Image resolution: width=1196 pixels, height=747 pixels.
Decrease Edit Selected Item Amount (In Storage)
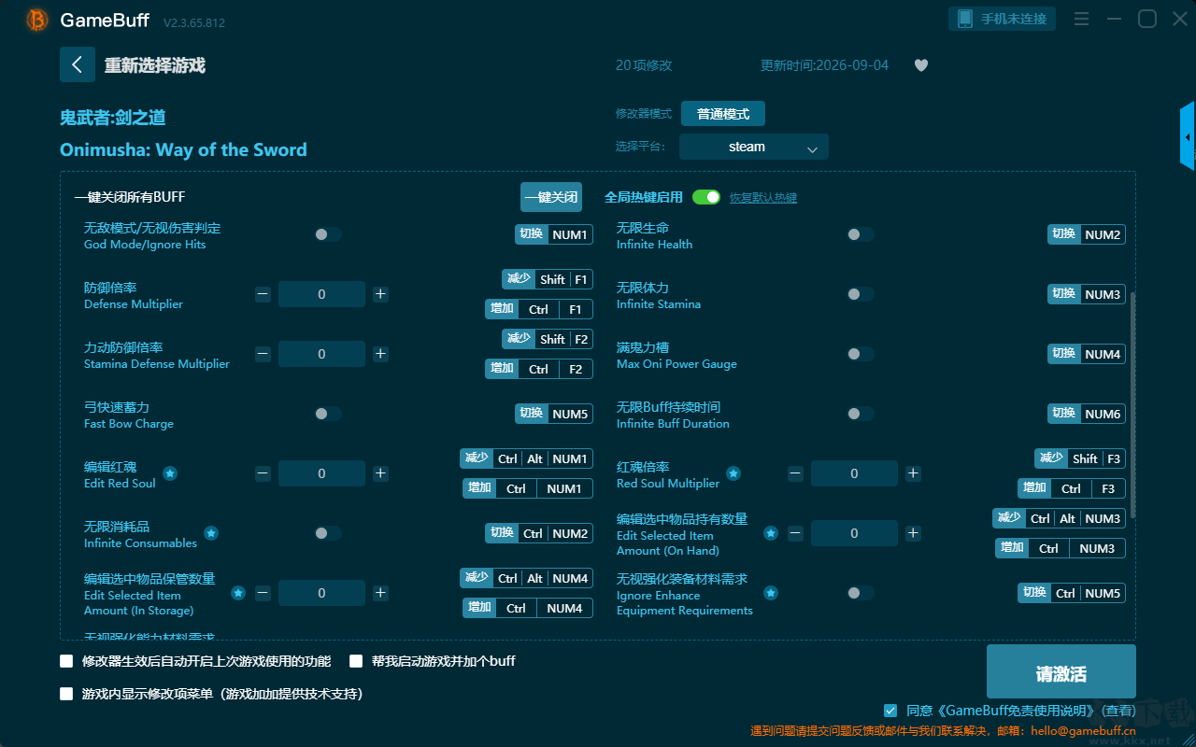click(x=263, y=593)
